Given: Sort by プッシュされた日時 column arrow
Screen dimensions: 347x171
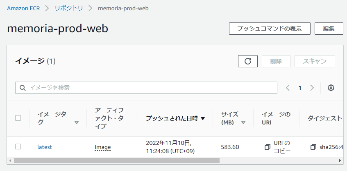Looking at the screenshot, I should (203, 118).
